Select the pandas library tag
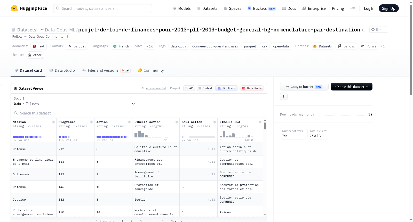This screenshot has height=222, width=413. [346, 46]
